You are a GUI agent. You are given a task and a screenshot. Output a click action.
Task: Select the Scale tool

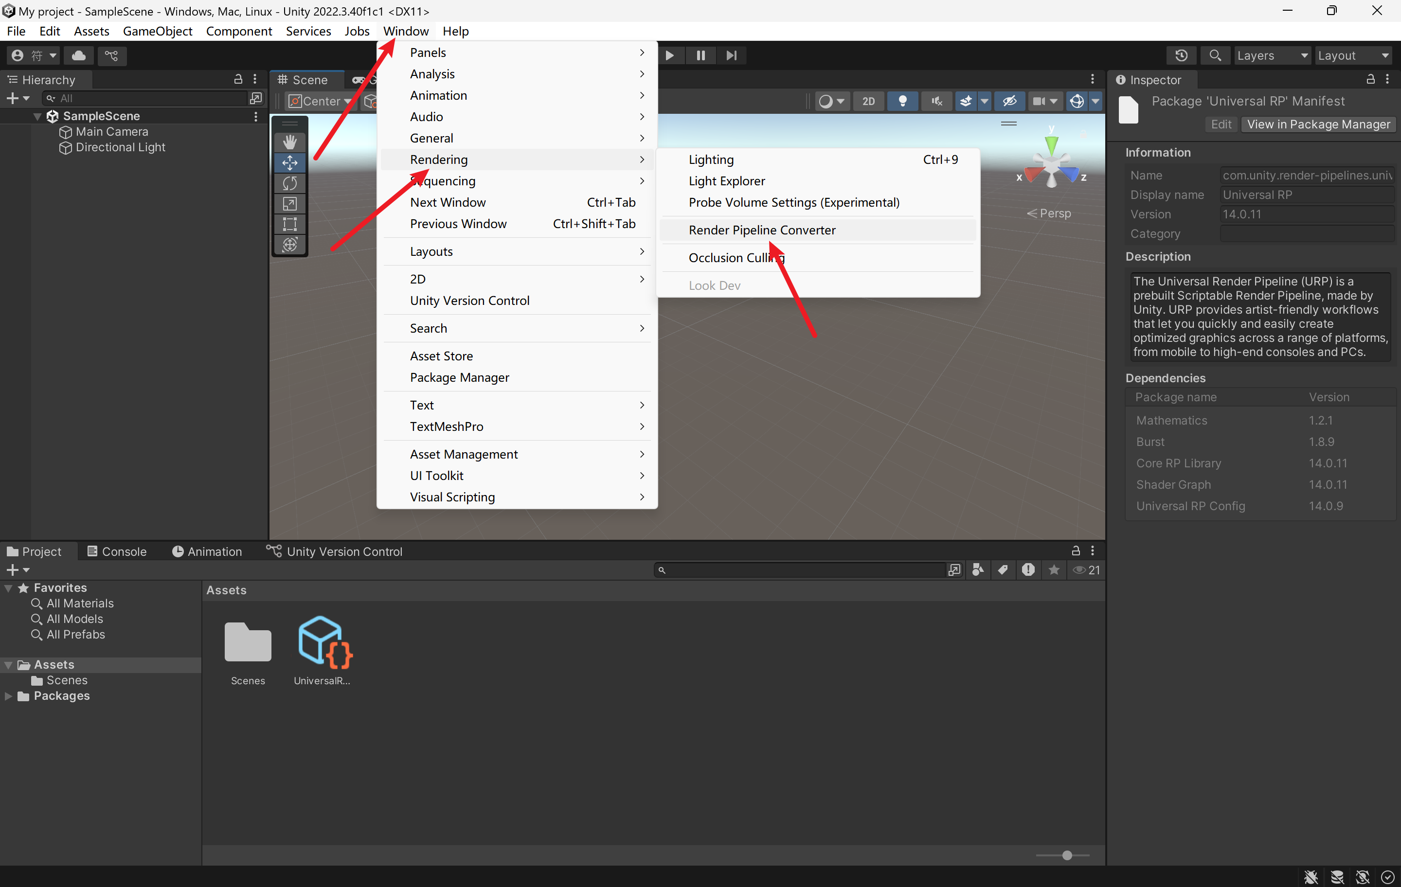(290, 204)
